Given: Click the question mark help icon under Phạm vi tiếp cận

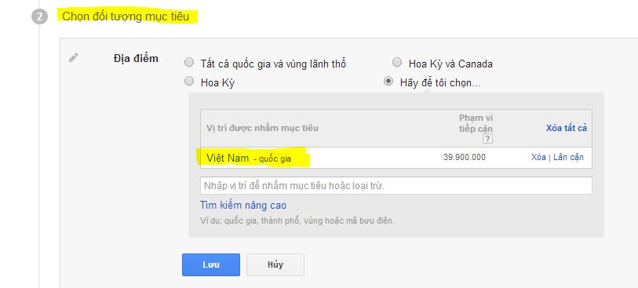Looking at the screenshot, I should 487,139.
